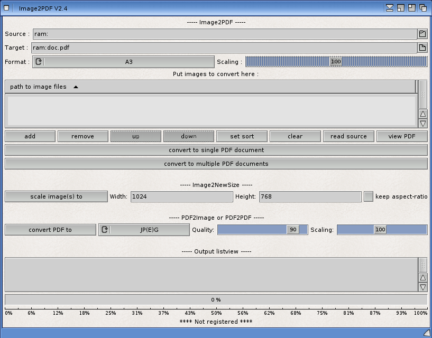
Task: Click the Height input field
Action: pos(310,196)
